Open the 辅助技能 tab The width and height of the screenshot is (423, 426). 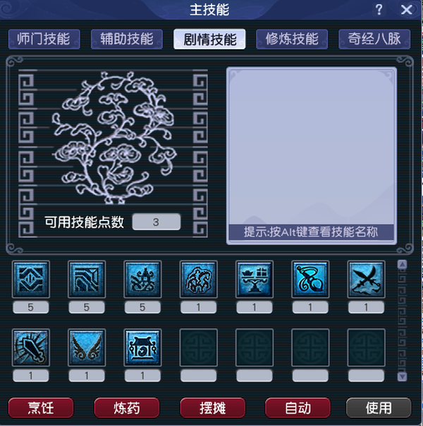[127, 39]
